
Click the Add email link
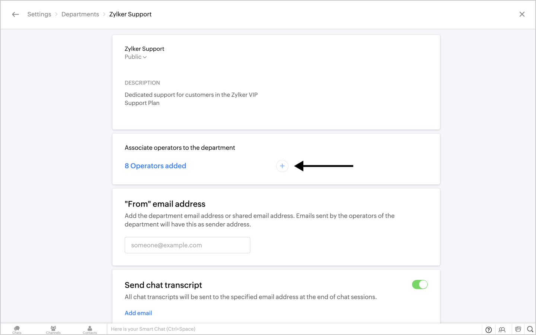138,313
